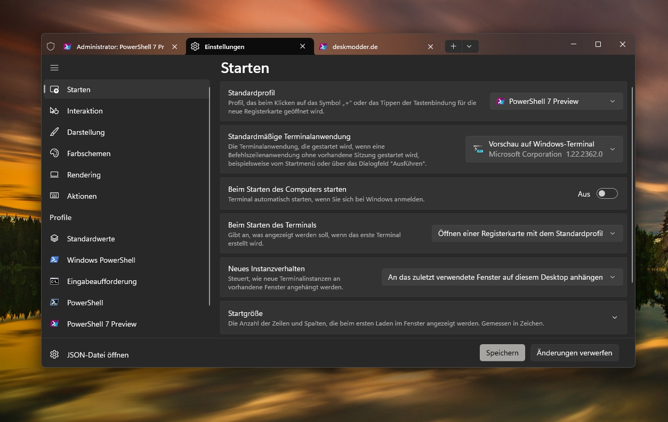Minimize the Terminal window

pos(574,44)
